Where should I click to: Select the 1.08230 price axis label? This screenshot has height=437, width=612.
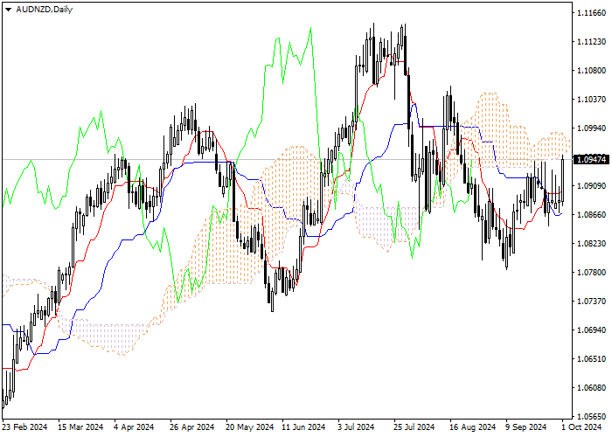coord(591,244)
